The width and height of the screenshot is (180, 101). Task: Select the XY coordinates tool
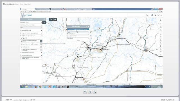(161, 55)
